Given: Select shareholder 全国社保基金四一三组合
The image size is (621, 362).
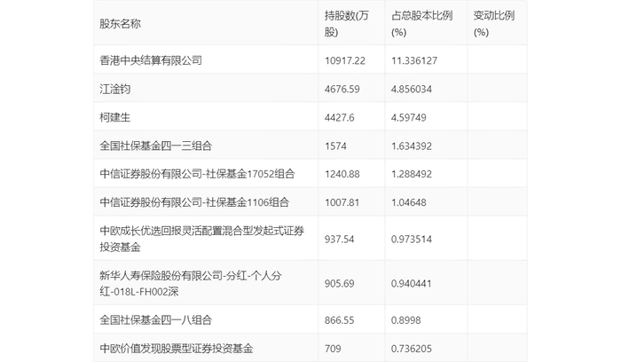Looking at the screenshot, I should 155,146.
